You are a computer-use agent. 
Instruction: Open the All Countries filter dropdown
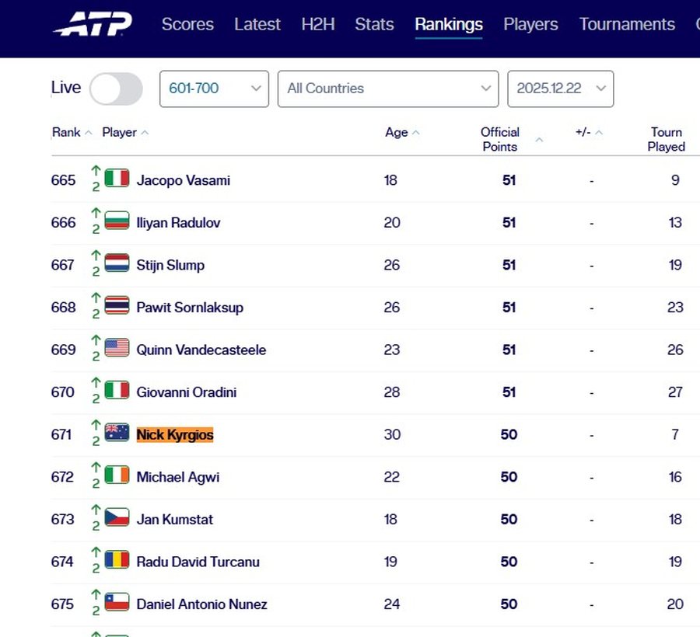point(387,89)
